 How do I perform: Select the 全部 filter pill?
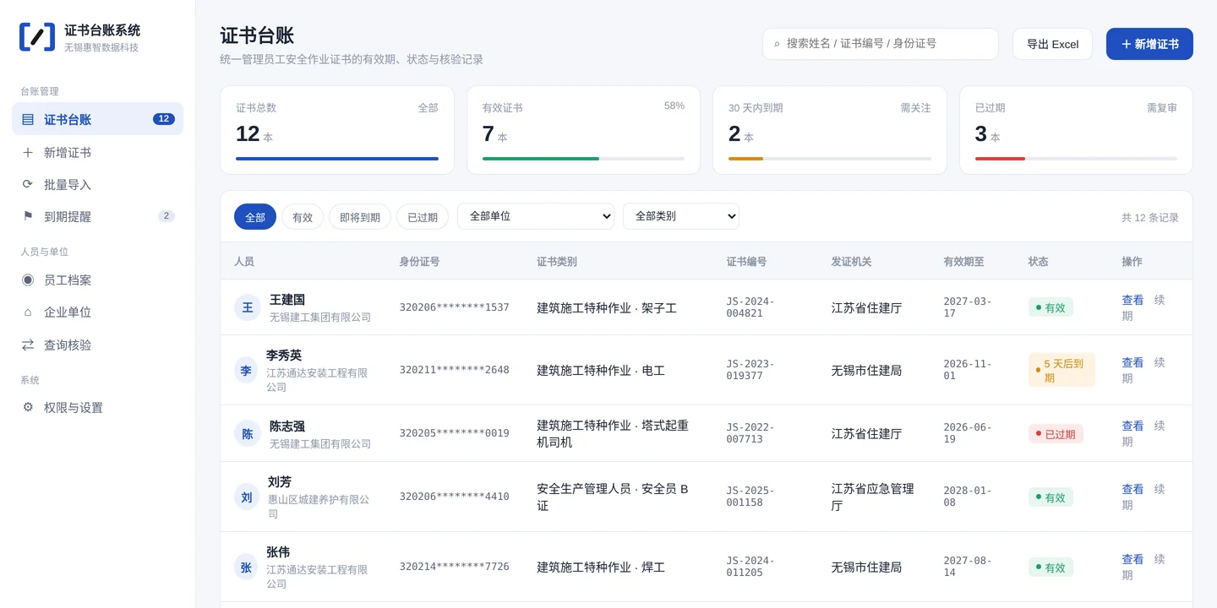pos(255,217)
